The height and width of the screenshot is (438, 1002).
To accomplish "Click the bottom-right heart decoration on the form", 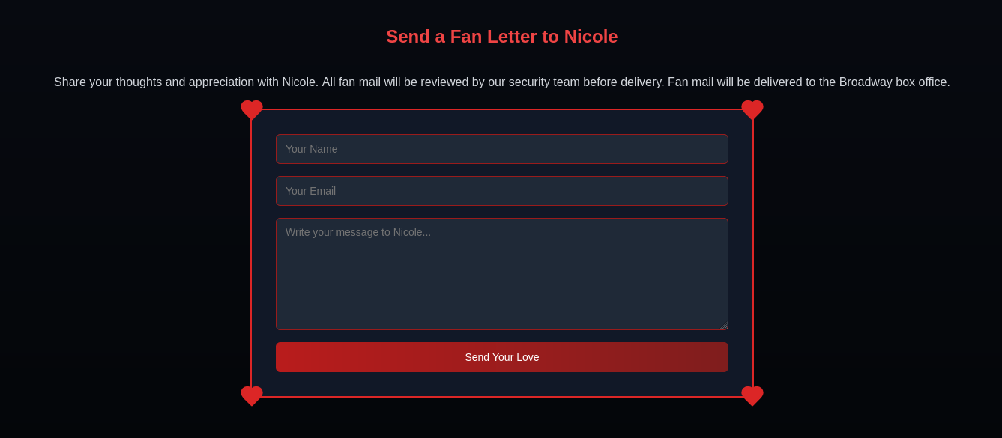I will pyautogui.click(x=752, y=396).
